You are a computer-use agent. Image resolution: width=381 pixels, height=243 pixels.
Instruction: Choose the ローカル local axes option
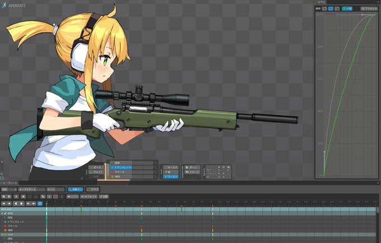pos(171,168)
